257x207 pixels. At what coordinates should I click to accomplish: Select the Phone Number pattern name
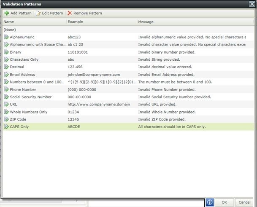[x=23, y=89]
